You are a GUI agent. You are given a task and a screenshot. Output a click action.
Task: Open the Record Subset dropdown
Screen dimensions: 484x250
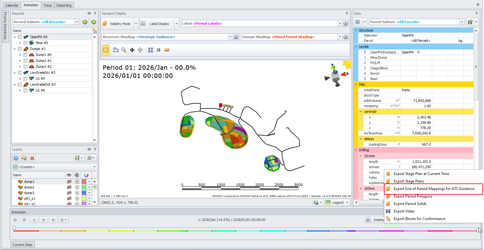click(77, 22)
